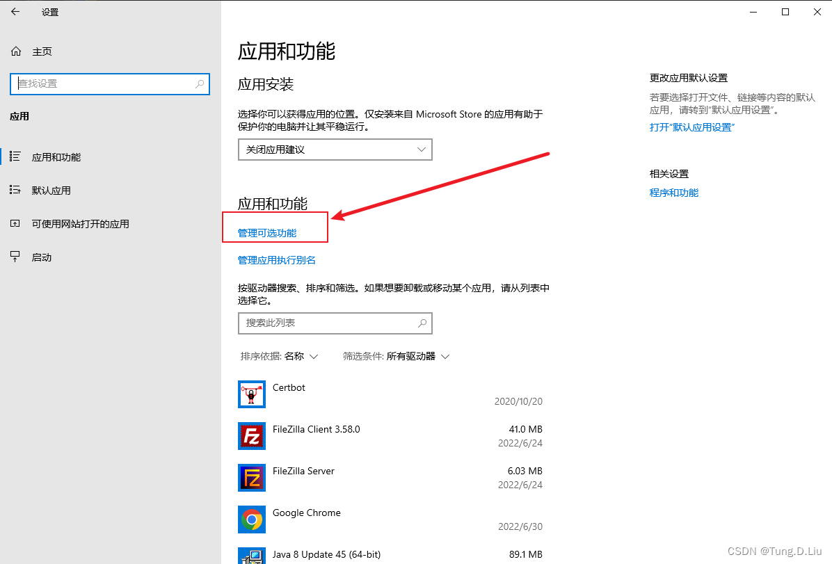Click the Java 8 Update app icon
This screenshot has width=832, height=564.
click(x=251, y=556)
